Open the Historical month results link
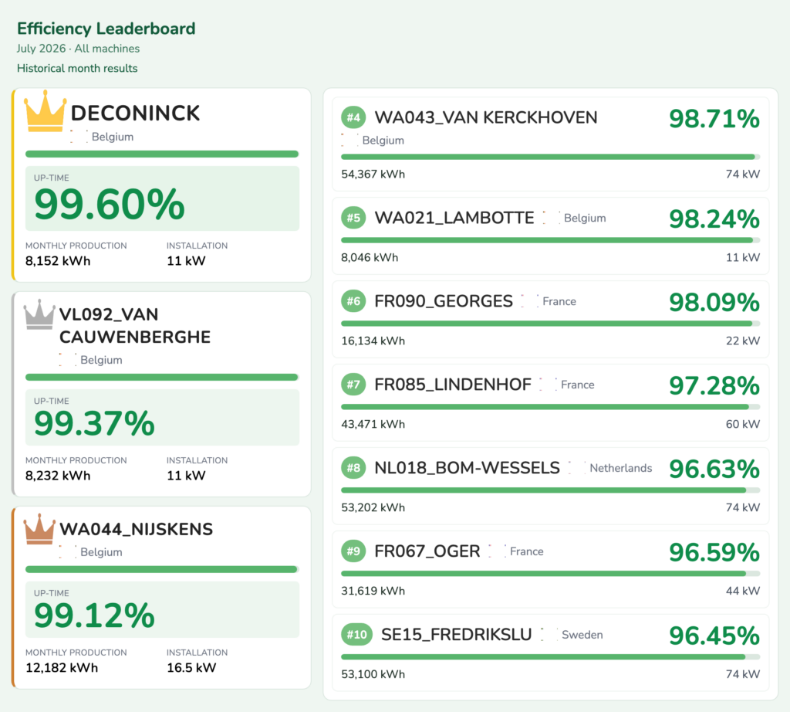Screen dimensions: 790x712 tap(77, 68)
